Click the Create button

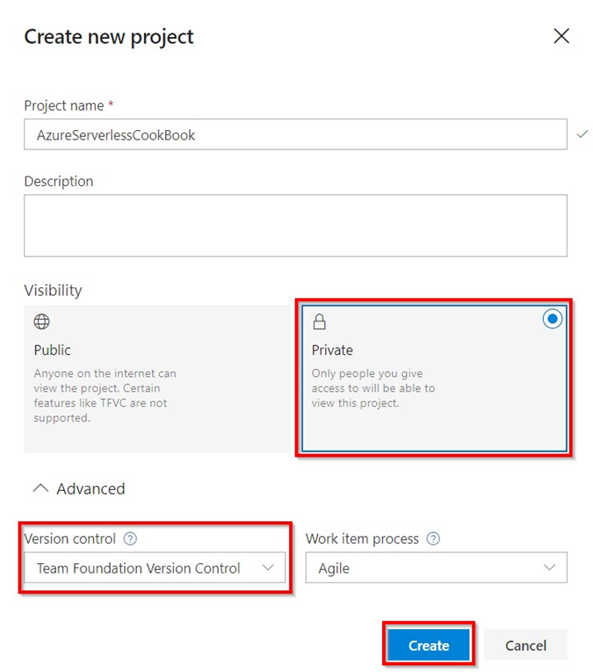[429, 646]
